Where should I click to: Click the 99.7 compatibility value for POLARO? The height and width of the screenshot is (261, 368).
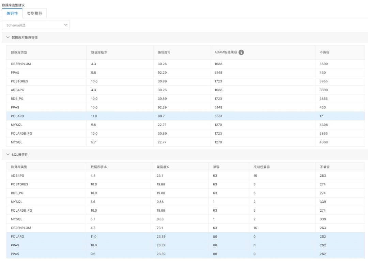pos(161,116)
